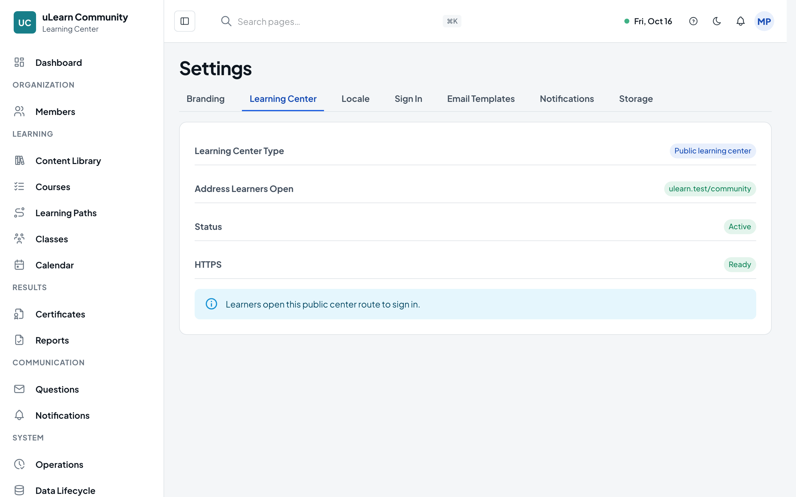Open the Calendar page

81,265
